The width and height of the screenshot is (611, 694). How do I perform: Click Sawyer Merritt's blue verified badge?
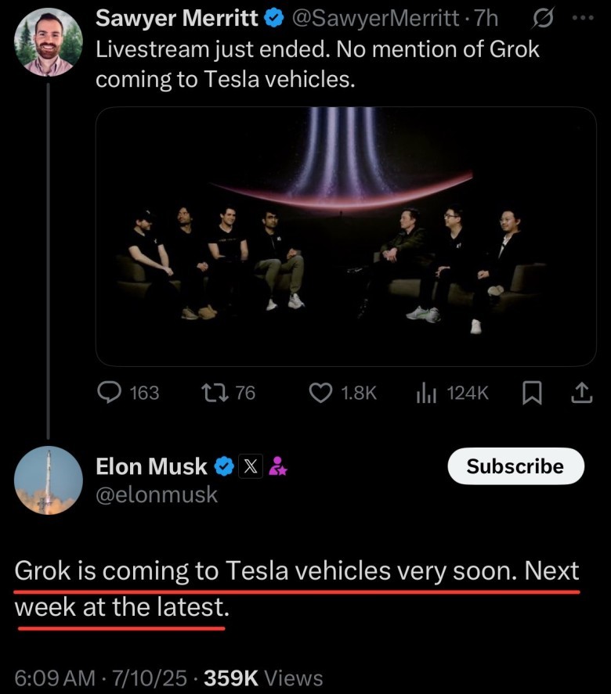point(274,18)
